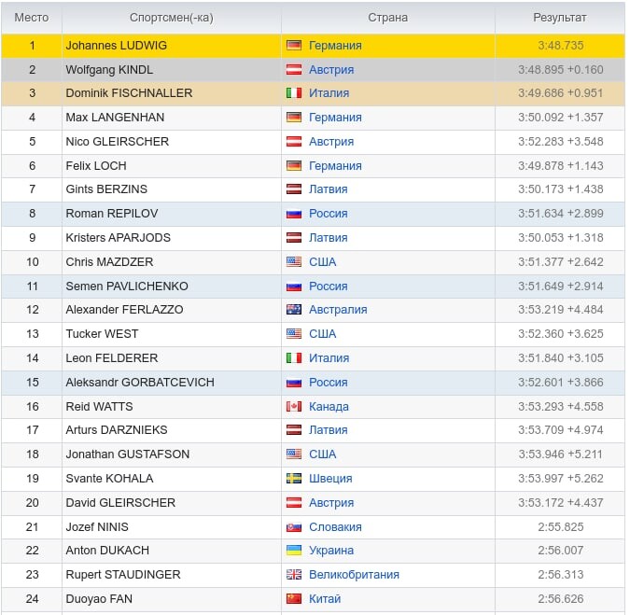Screen dimensions: 630x615
Task: Click the Great Britain flag icon in Rupert STAUDINGER row
Action: 294,575
